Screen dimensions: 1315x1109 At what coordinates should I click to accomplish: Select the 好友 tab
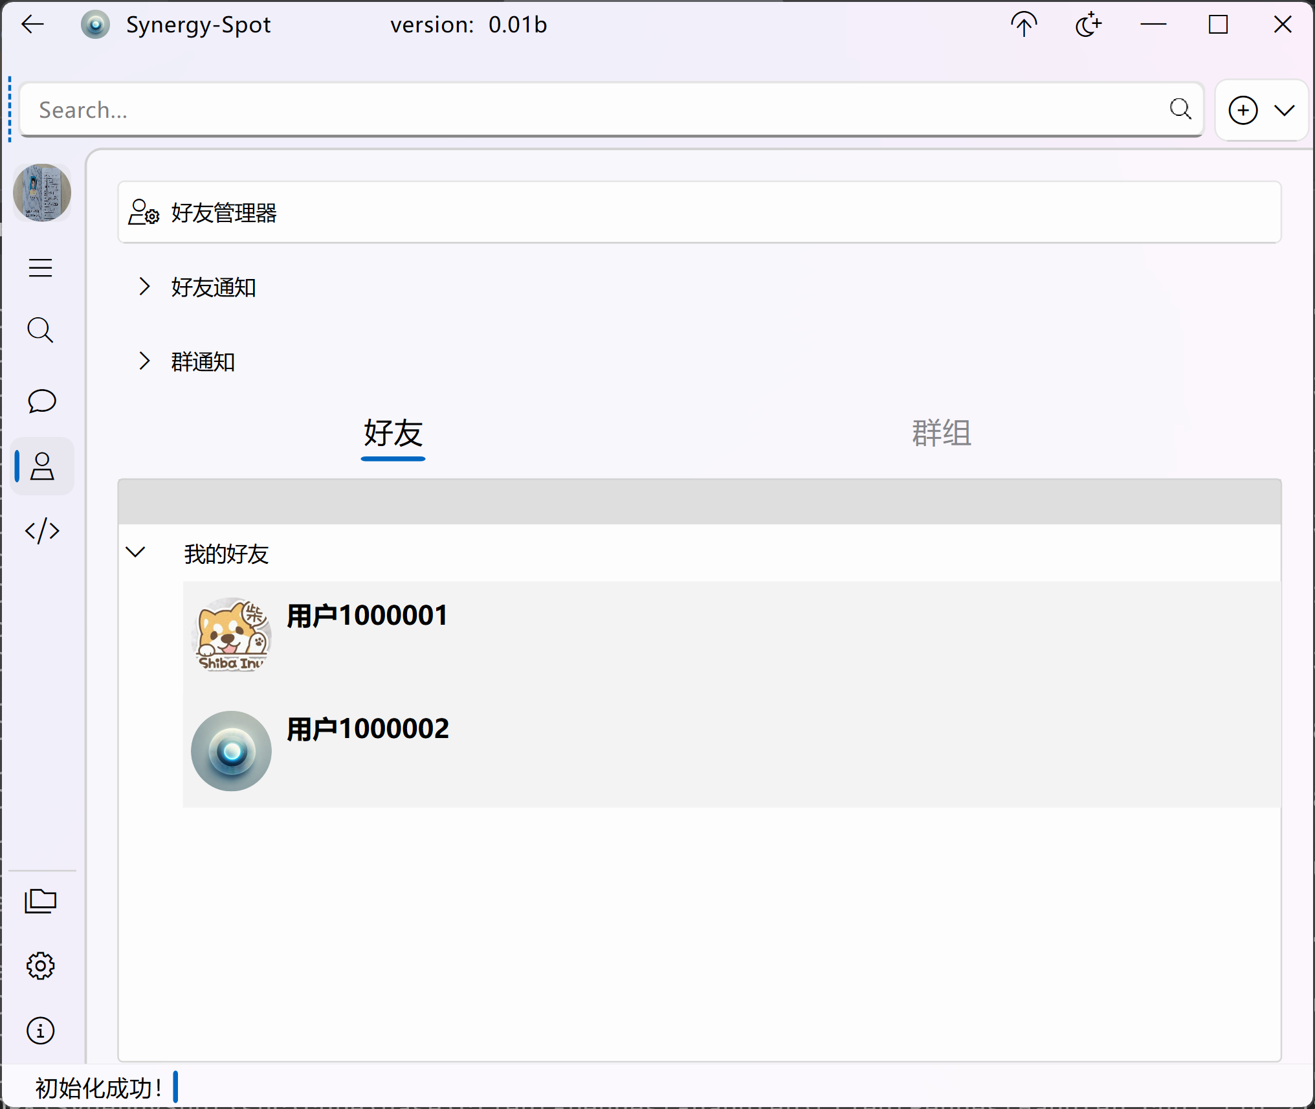point(393,433)
